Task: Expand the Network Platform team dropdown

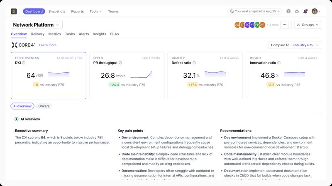Action: pos(37,25)
